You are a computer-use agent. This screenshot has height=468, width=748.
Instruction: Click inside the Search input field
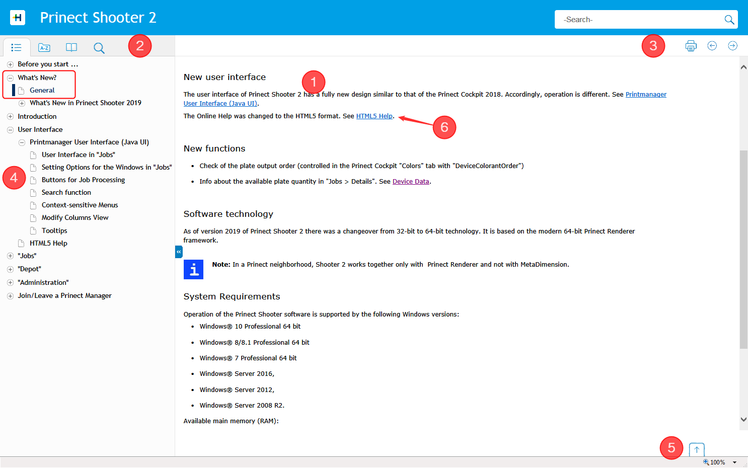click(x=638, y=20)
